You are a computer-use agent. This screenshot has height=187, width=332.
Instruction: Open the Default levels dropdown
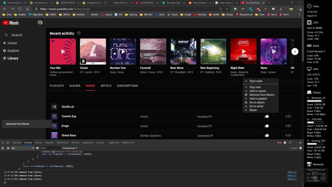[70, 148]
